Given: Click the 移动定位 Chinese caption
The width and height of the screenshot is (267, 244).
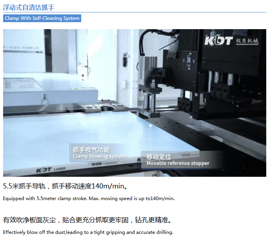Looking at the screenshot, I should pyautogui.click(x=159, y=157).
